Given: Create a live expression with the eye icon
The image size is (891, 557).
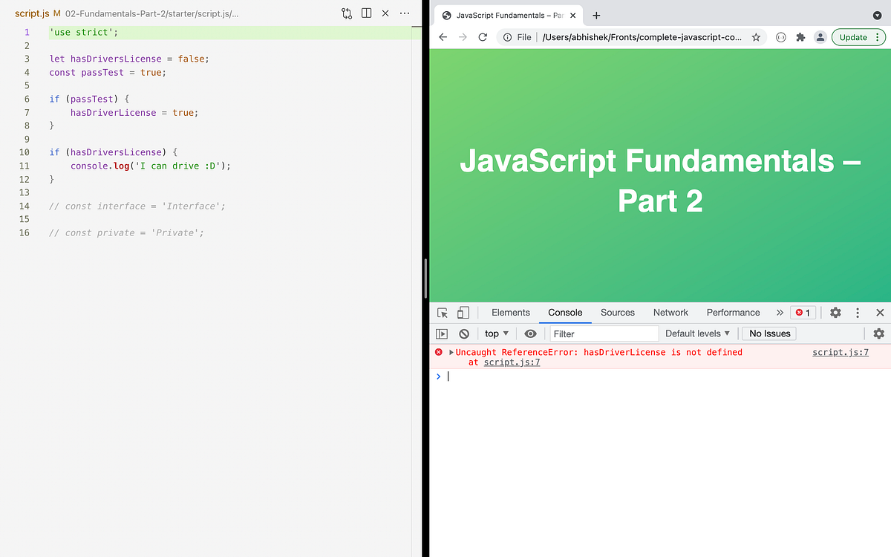Looking at the screenshot, I should pos(529,333).
